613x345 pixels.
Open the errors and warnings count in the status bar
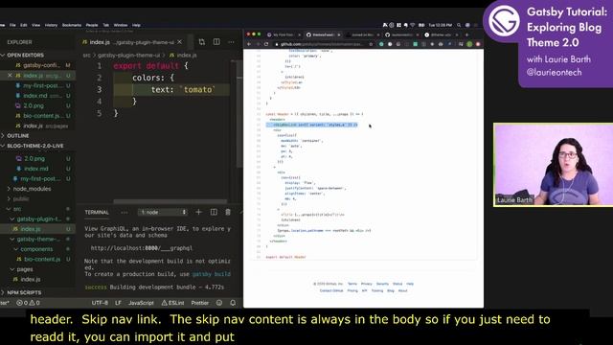tap(28, 303)
